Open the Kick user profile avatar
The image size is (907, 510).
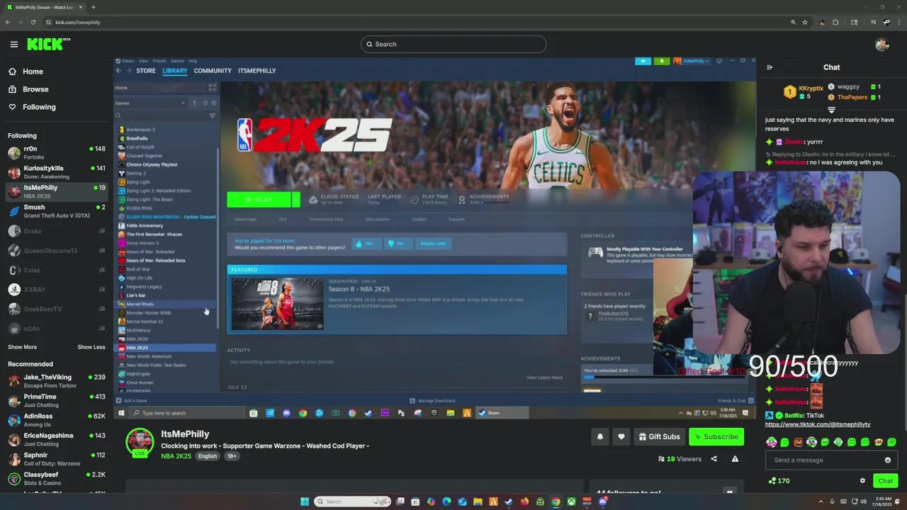[x=882, y=45]
